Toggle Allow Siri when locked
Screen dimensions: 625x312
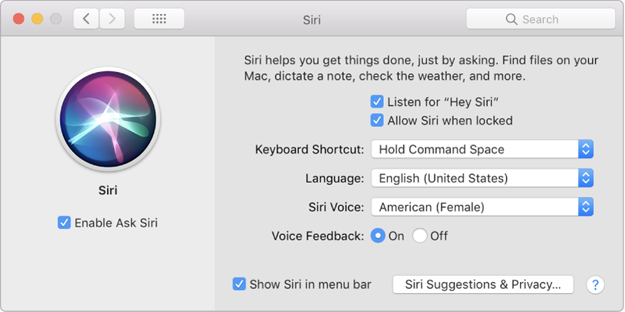coord(378,120)
